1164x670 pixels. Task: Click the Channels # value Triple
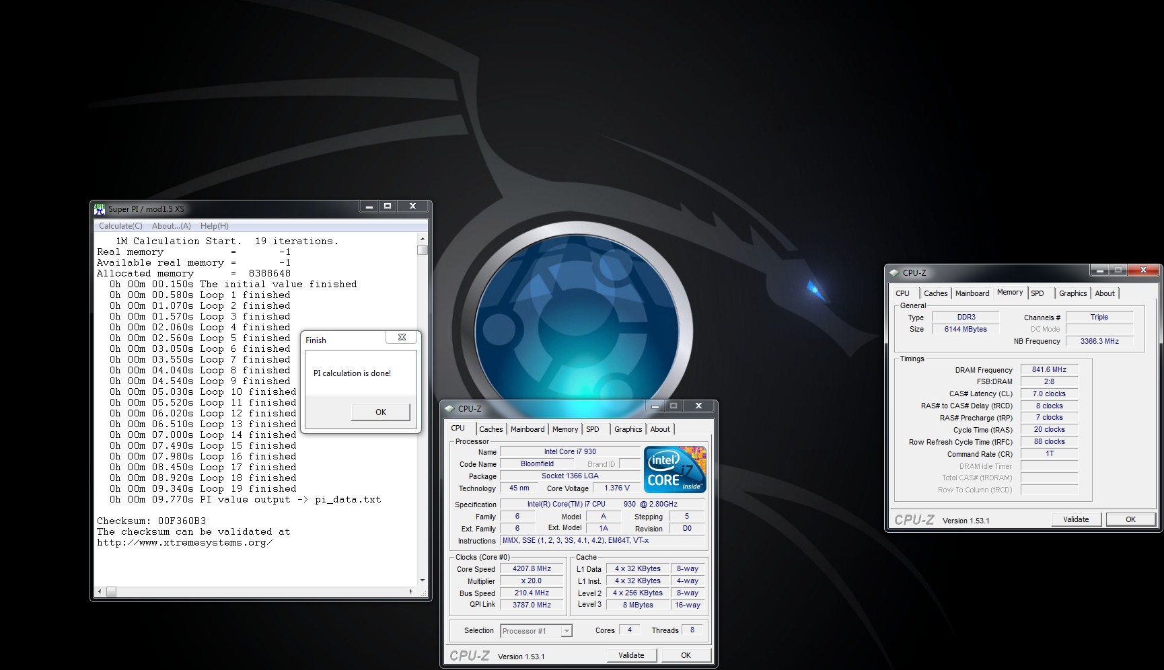click(x=1099, y=318)
